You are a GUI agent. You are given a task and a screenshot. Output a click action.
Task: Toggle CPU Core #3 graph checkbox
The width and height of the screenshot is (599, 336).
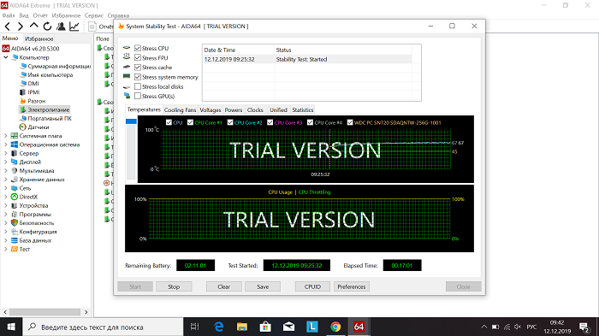click(x=270, y=122)
